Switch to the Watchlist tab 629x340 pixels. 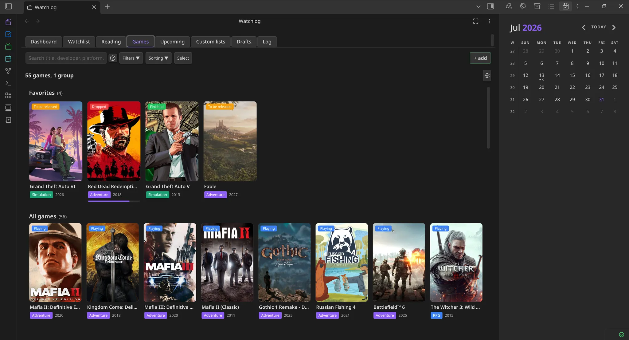coord(79,42)
